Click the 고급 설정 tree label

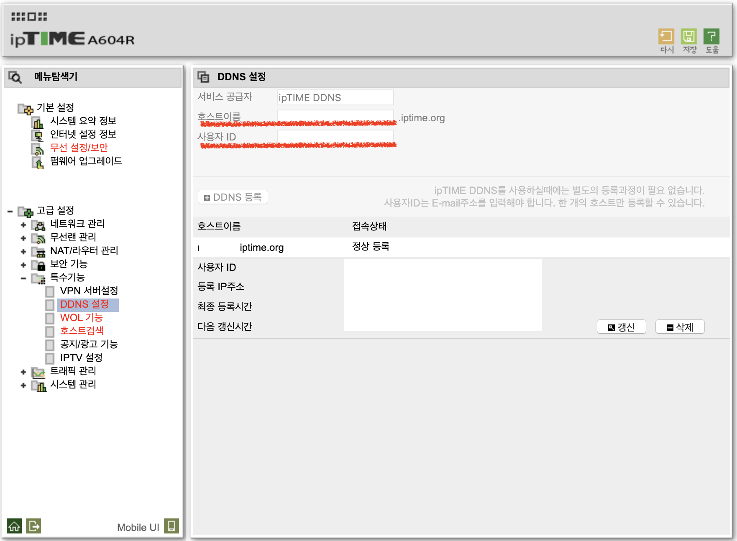(55, 210)
